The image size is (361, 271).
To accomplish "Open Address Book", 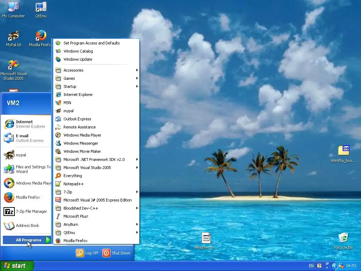I will (26, 225).
